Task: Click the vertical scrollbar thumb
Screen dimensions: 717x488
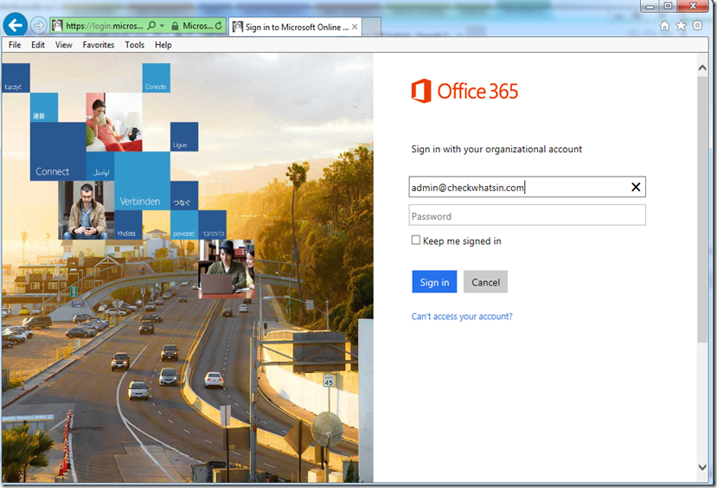Action: [x=702, y=209]
